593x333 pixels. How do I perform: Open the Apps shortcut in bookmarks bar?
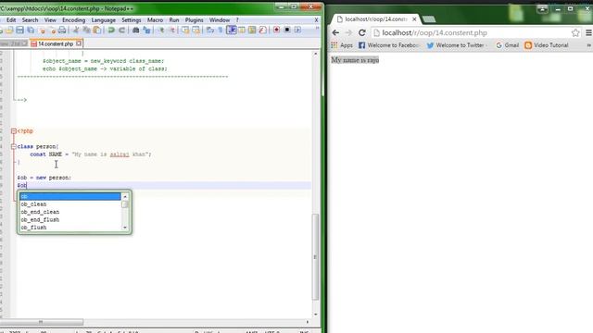[x=342, y=45]
